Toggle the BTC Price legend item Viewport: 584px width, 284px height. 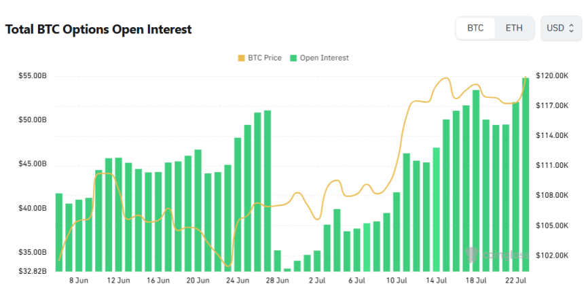[259, 58]
